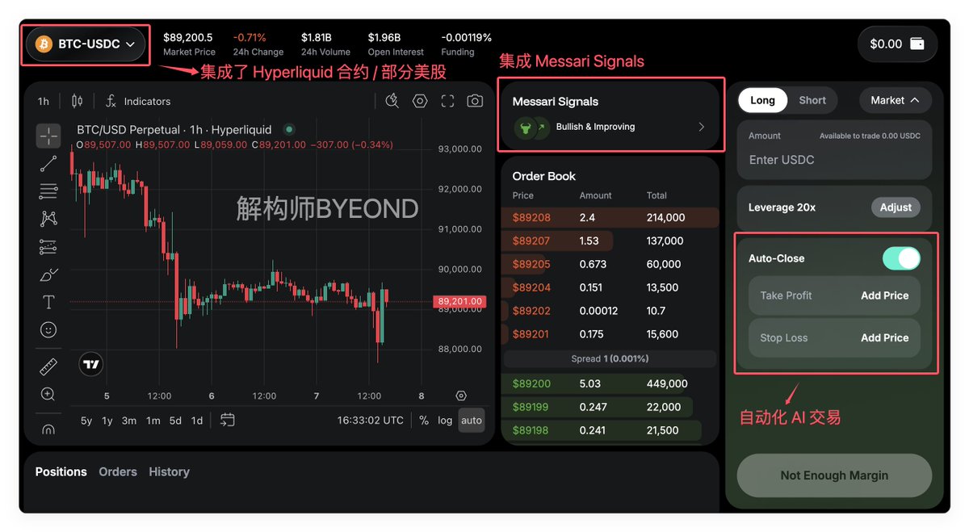Screen dimensions: 969x532
Task: Select the crosshair cursor tool
Action: tap(48, 136)
